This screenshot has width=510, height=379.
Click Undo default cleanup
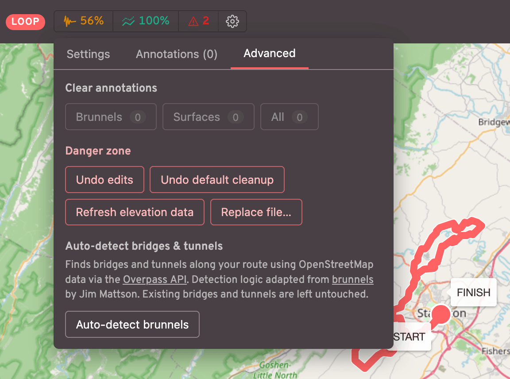click(217, 180)
